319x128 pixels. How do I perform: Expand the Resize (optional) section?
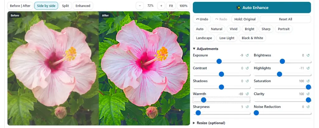click(x=209, y=123)
